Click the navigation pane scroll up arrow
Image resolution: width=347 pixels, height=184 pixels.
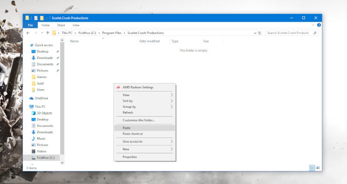tap(62, 40)
